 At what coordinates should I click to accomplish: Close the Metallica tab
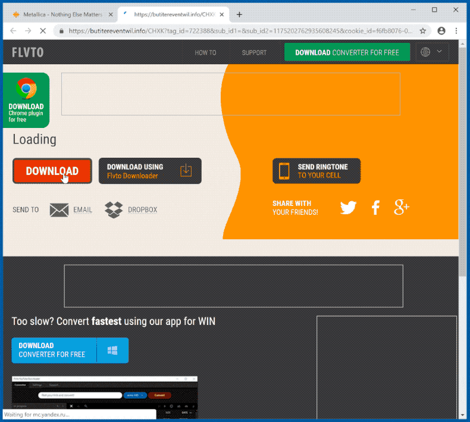(x=111, y=14)
